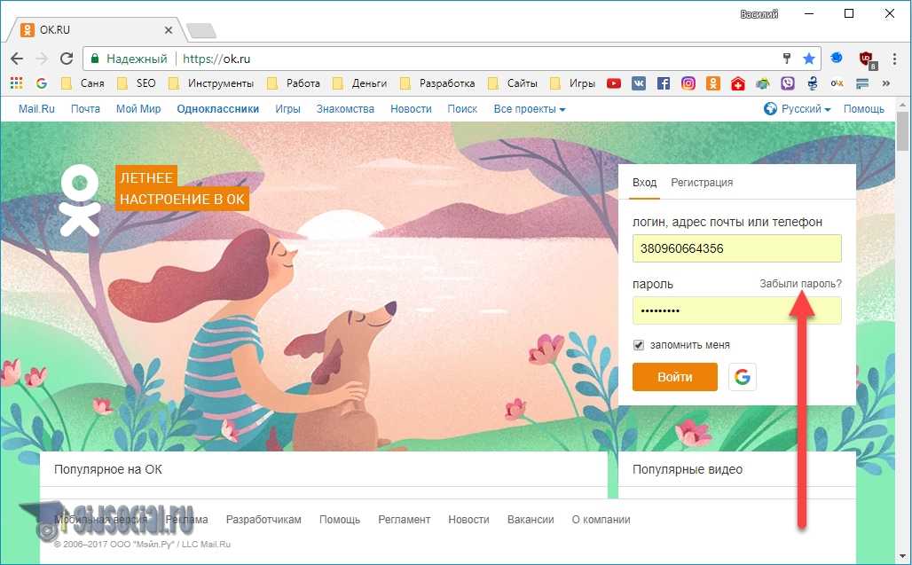Open a new browser tab
The width and height of the screenshot is (912, 565).
(201, 30)
